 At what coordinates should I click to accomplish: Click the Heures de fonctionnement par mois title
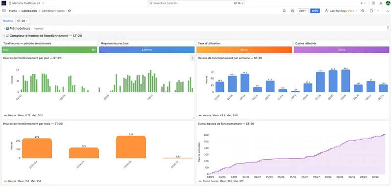tap(33, 124)
